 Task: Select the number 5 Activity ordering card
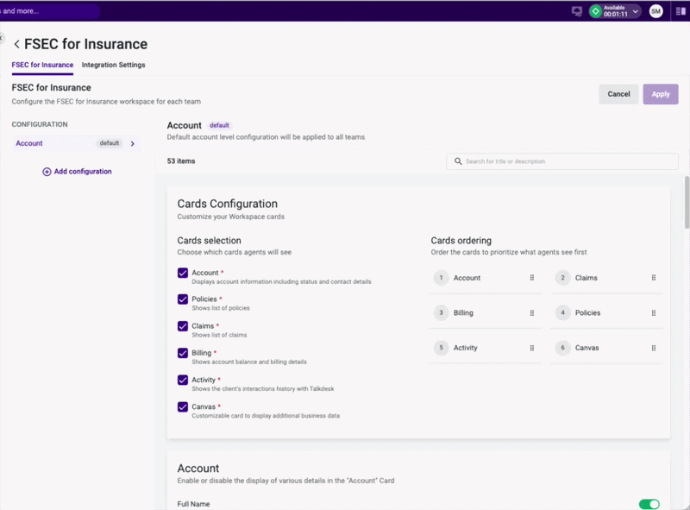click(485, 348)
